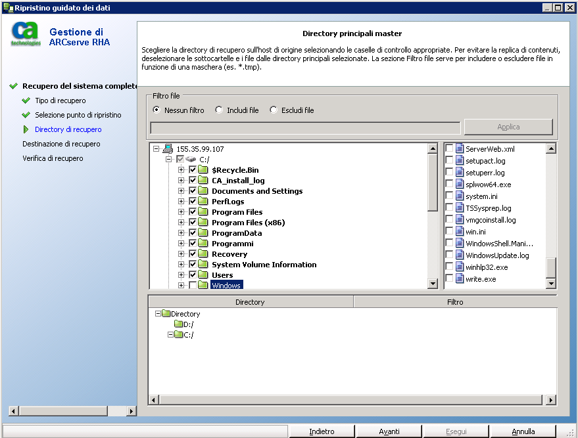Click the Annulla button
Image resolution: width=578 pixels, height=438 pixels.
522,432
